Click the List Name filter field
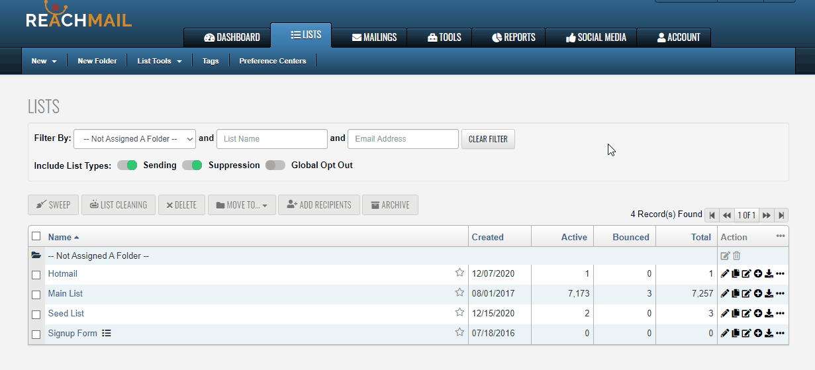The height and width of the screenshot is (370, 815). point(271,139)
